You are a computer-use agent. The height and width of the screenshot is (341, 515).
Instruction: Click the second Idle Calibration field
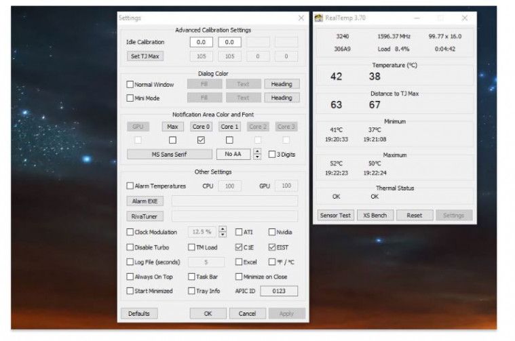(x=229, y=42)
